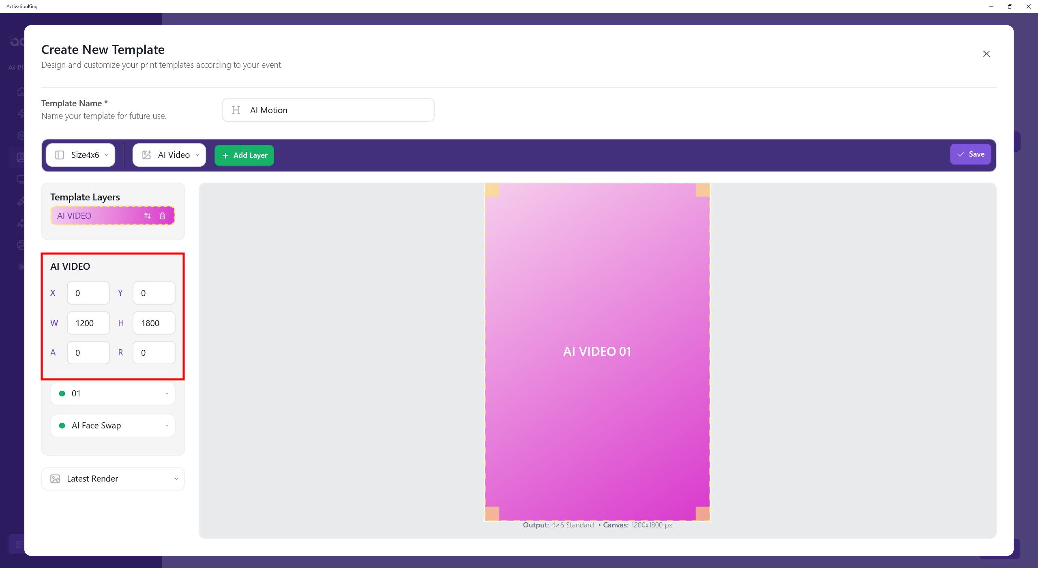1038x568 pixels.
Task: Save the template
Action: click(x=970, y=154)
